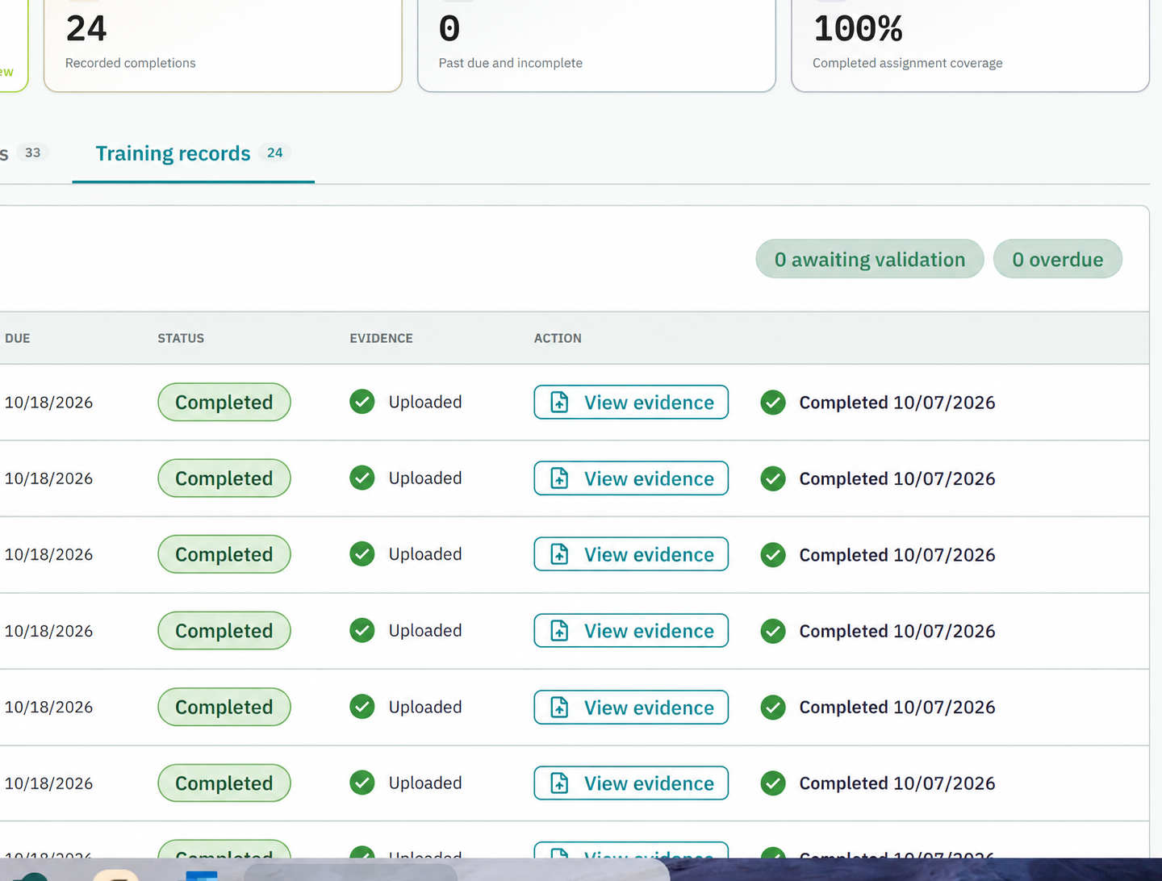The width and height of the screenshot is (1162, 881).
Task: Click the third row's Uploaded check icon
Action: pos(362,553)
